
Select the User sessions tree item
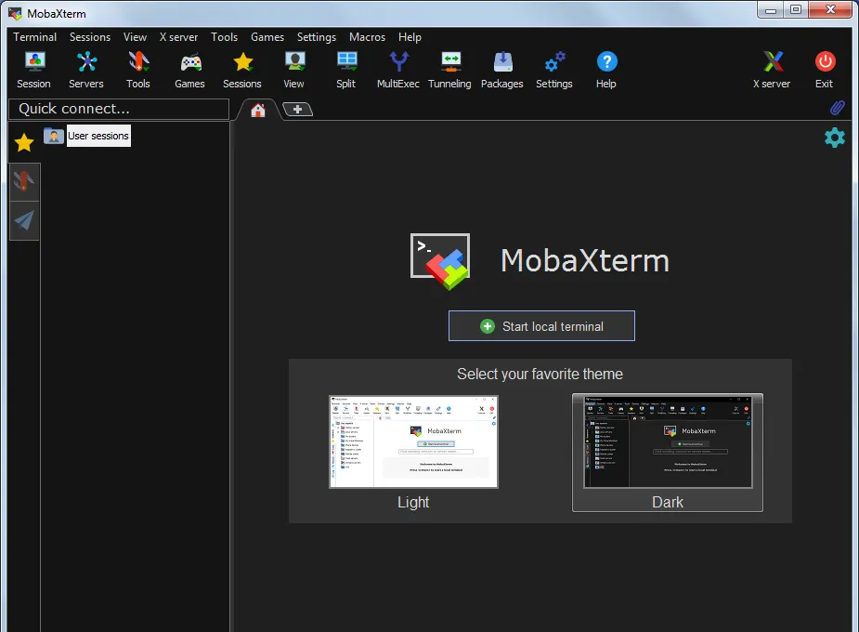(x=98, y=136)
